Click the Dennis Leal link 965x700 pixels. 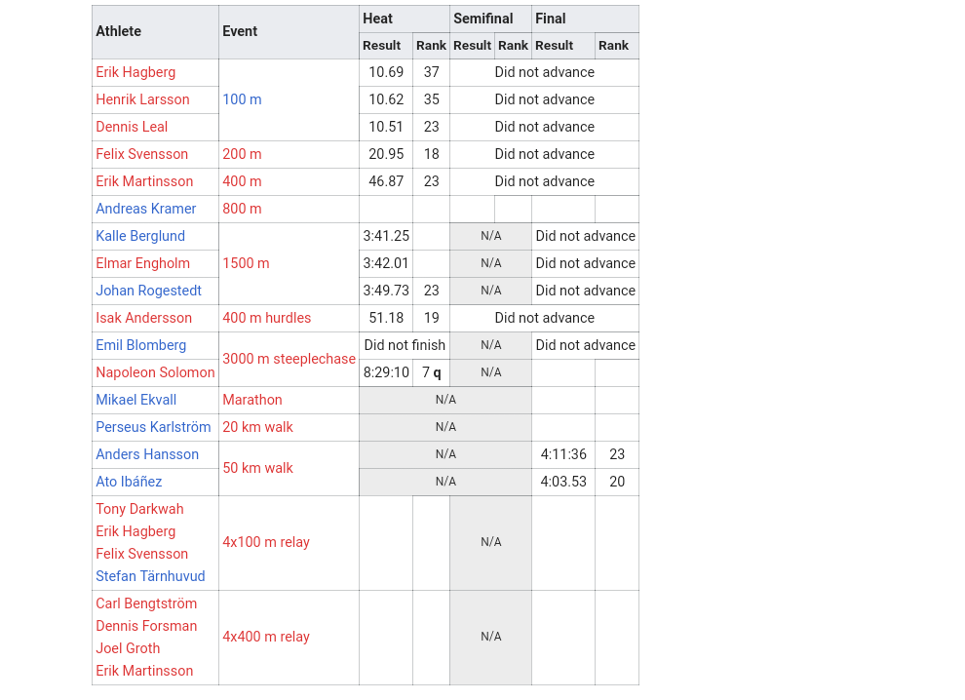pyautogui.click(x=132, y=127)
